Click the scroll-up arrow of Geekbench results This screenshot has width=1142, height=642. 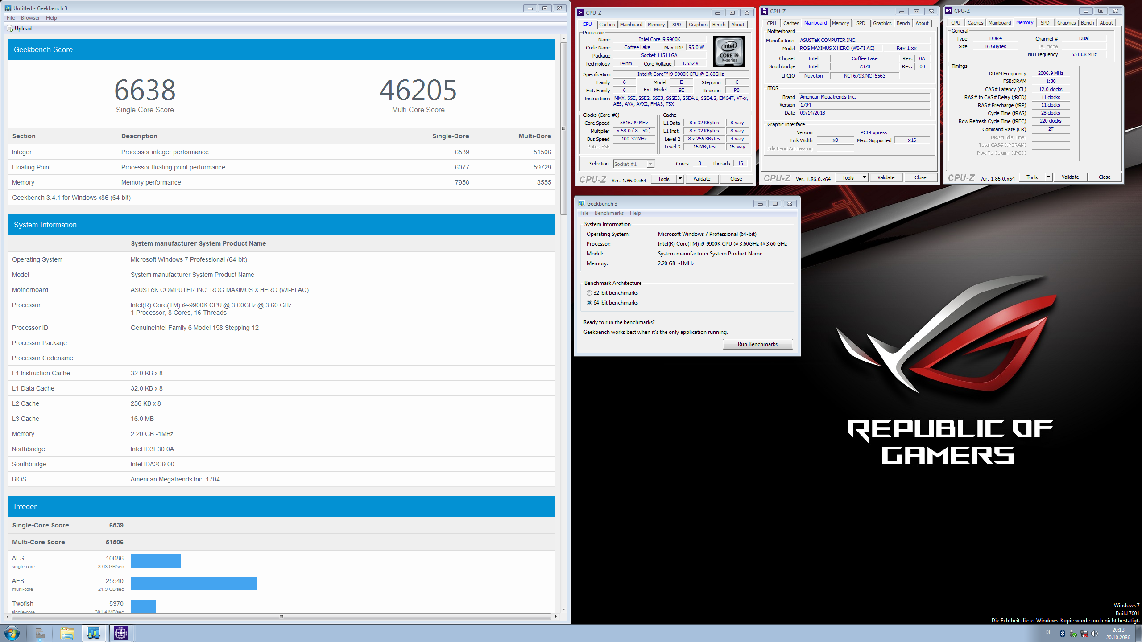tap(564, 38)
